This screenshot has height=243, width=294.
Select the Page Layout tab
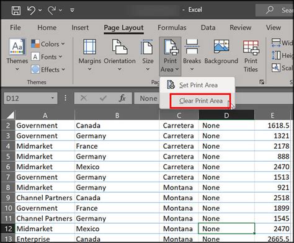pos(123,28)
